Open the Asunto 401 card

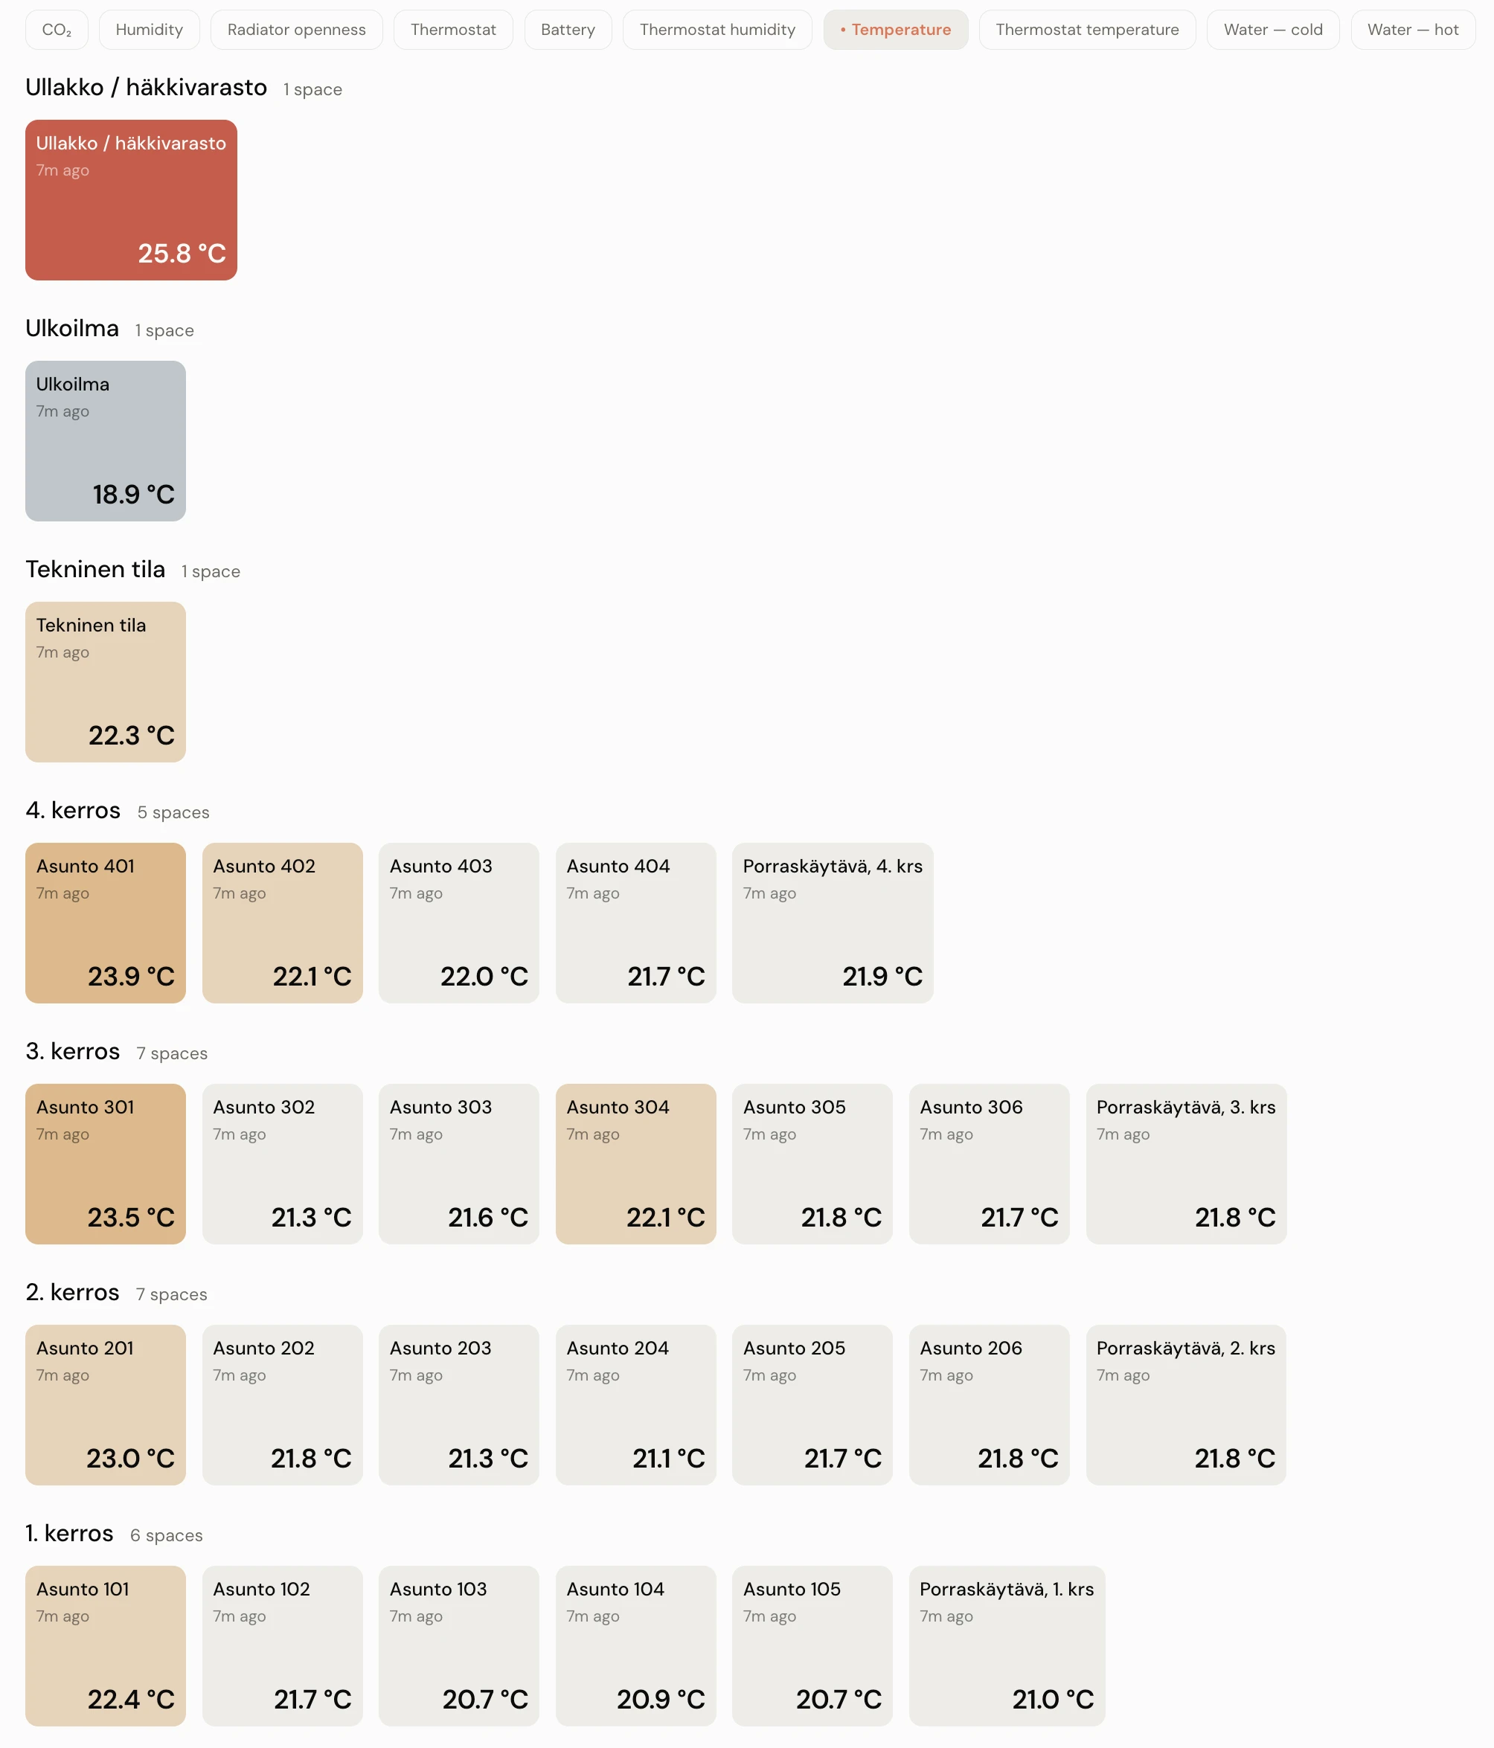tap(106, 923)
